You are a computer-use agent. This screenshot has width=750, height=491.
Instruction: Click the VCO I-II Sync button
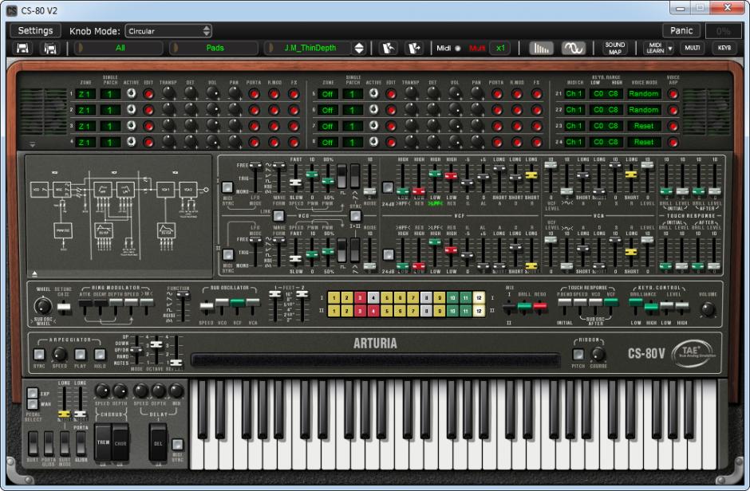[x=355, y=216]
